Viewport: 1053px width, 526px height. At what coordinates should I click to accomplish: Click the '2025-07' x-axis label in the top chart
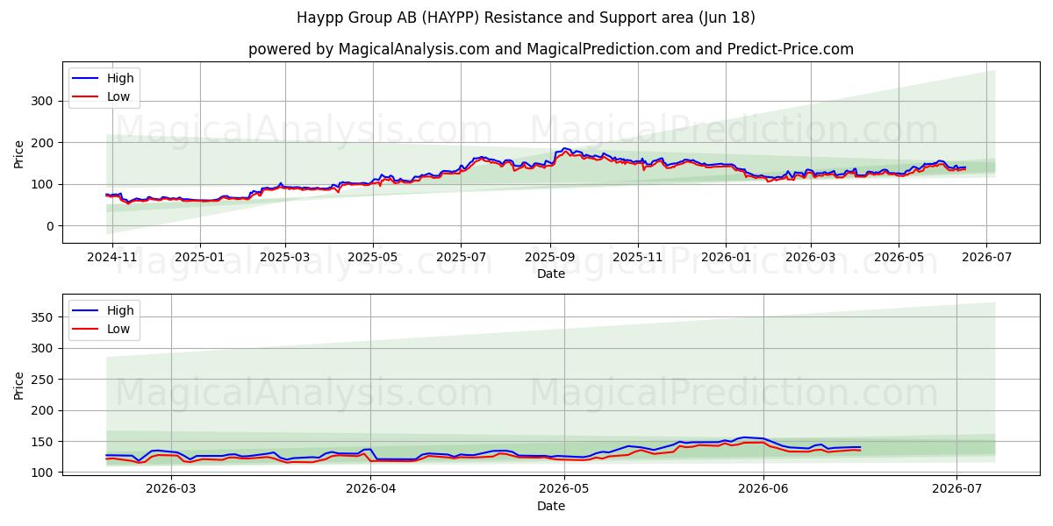pos(461,259)
